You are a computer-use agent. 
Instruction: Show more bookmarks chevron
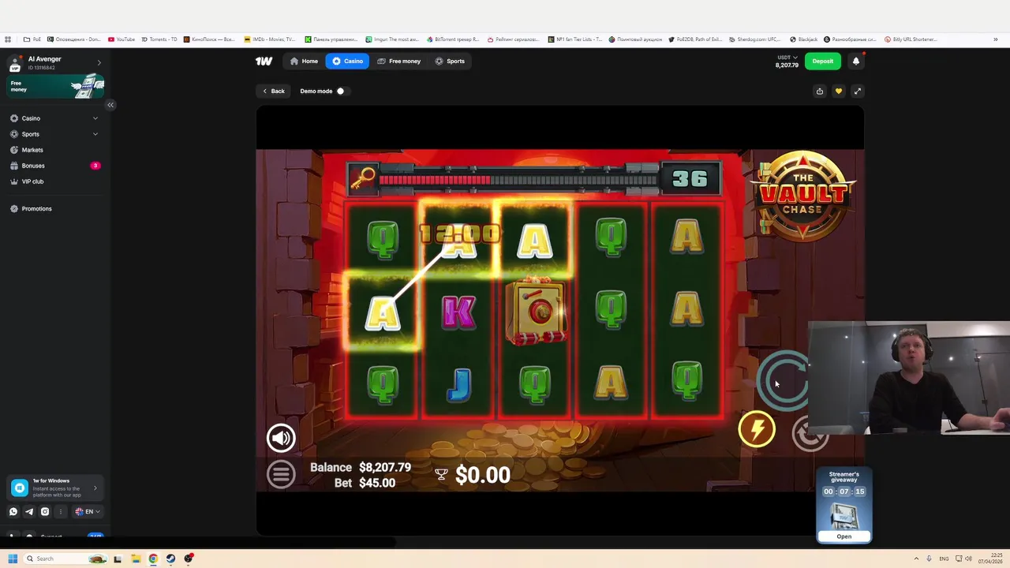coord(996,39)
